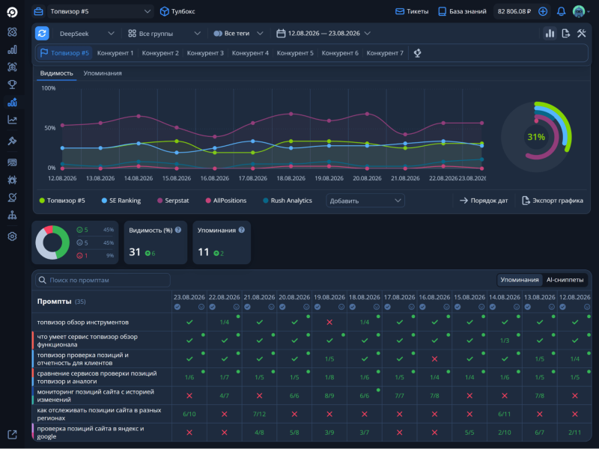Click the gavel hammer icon in sidebar
Screen dimensions: 599x449
(x=12, y=141)
